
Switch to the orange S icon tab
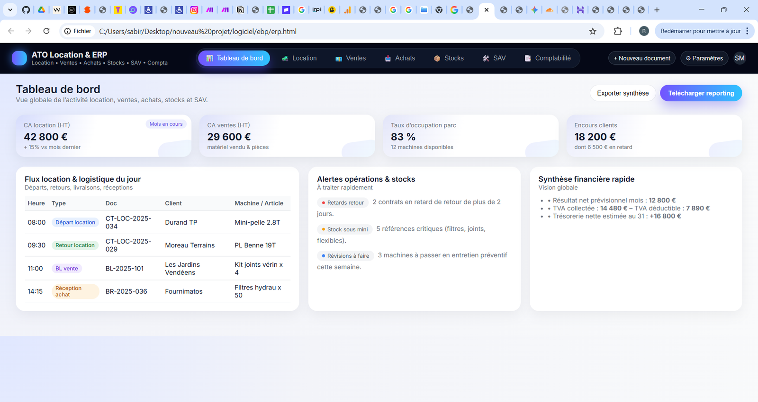click(x=87, y=10)
